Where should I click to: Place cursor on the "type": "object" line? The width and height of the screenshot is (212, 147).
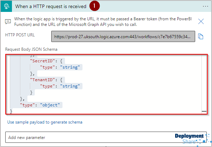[x=41, y=105]
